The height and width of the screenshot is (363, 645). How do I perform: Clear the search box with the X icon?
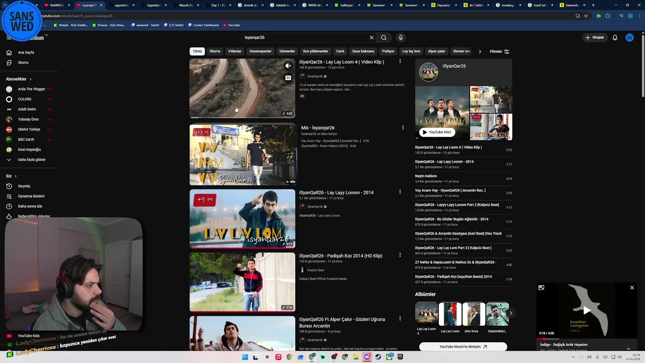tap(371, 37)
